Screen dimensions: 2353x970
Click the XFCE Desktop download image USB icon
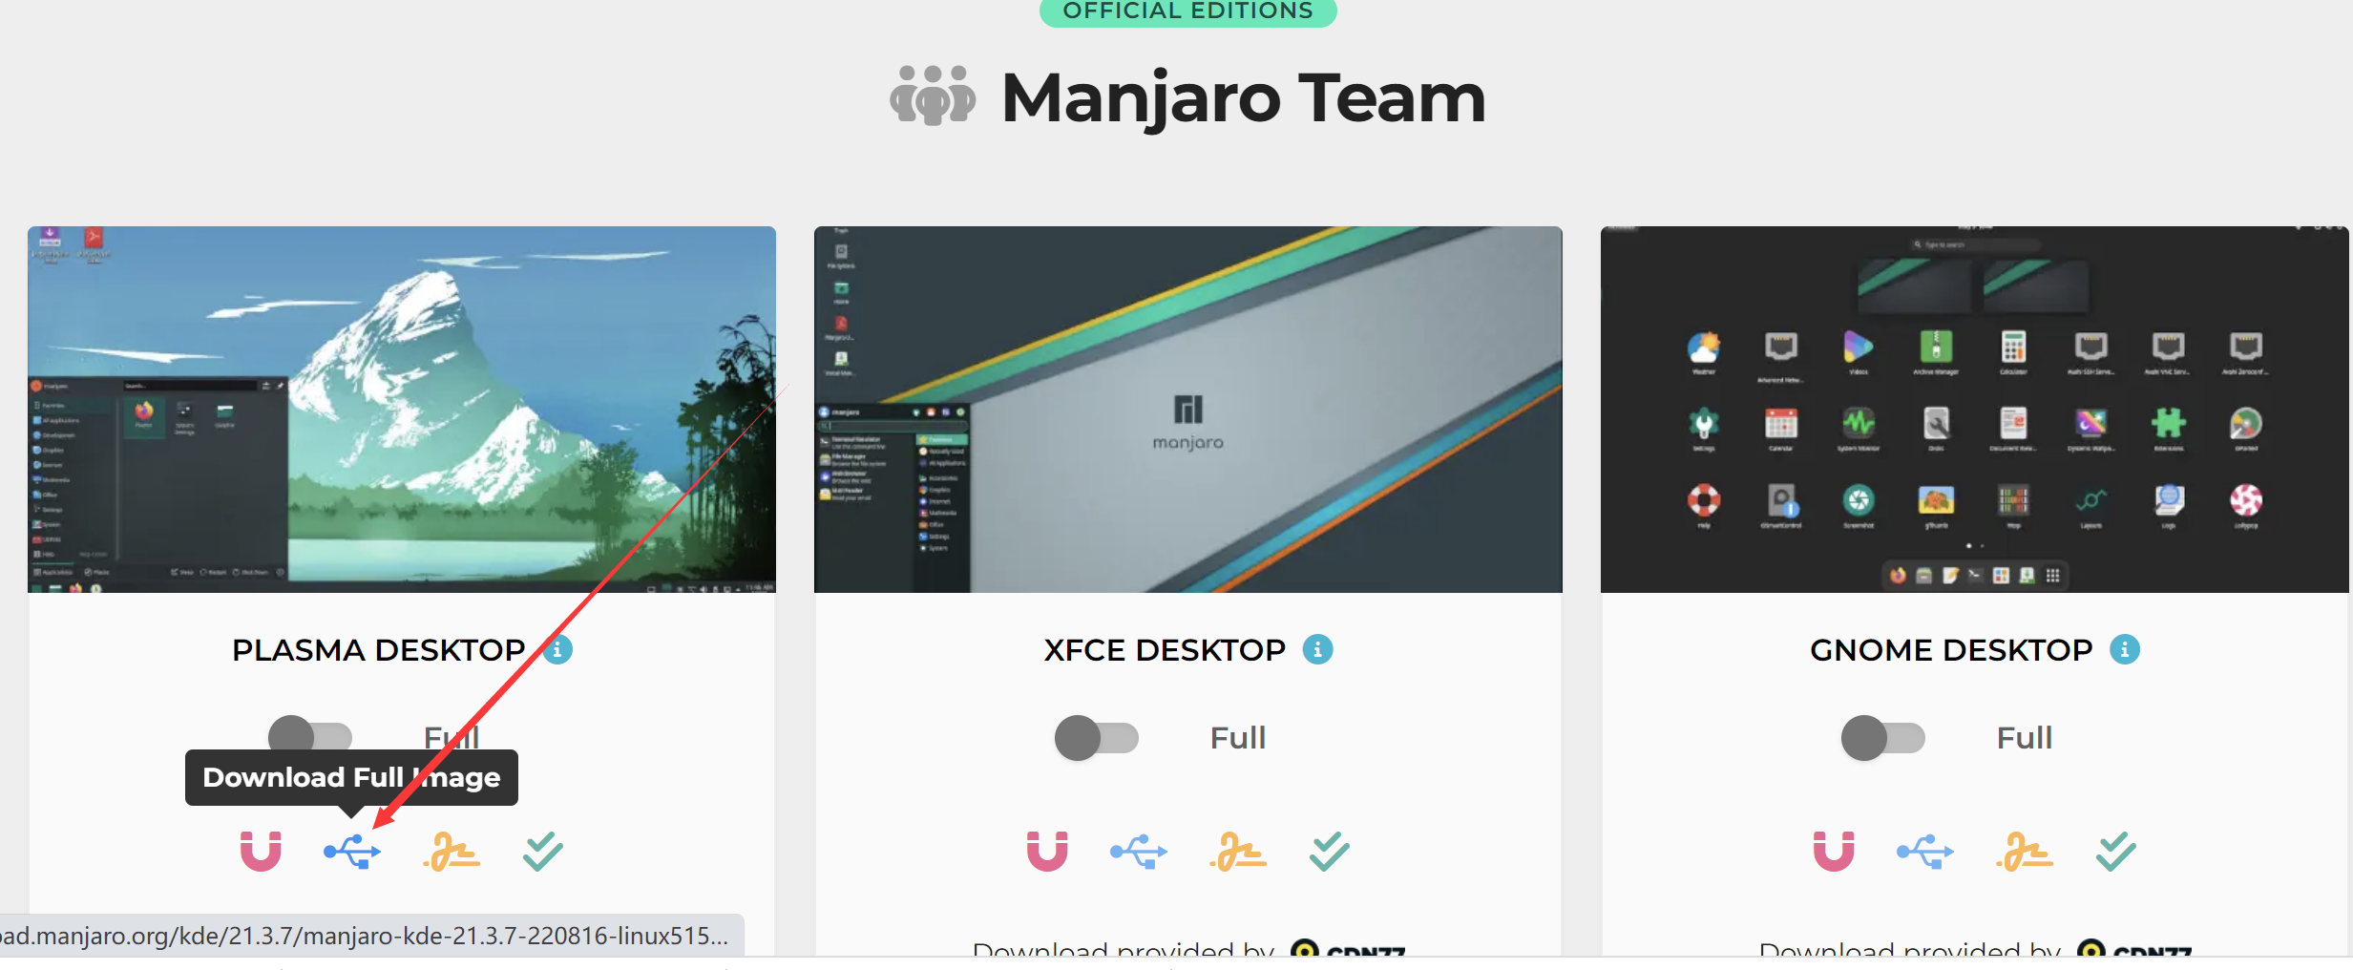1139,852
